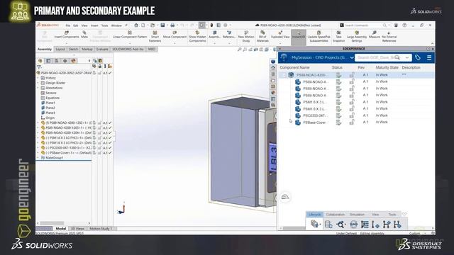Click the Maturity State column header
This screenshot has width=454, height=255.
click(387, 67)
